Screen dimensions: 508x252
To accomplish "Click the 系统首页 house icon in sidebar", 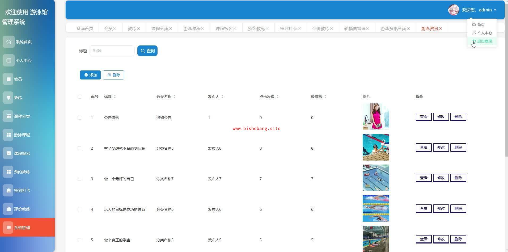I will tap(9, 42).
